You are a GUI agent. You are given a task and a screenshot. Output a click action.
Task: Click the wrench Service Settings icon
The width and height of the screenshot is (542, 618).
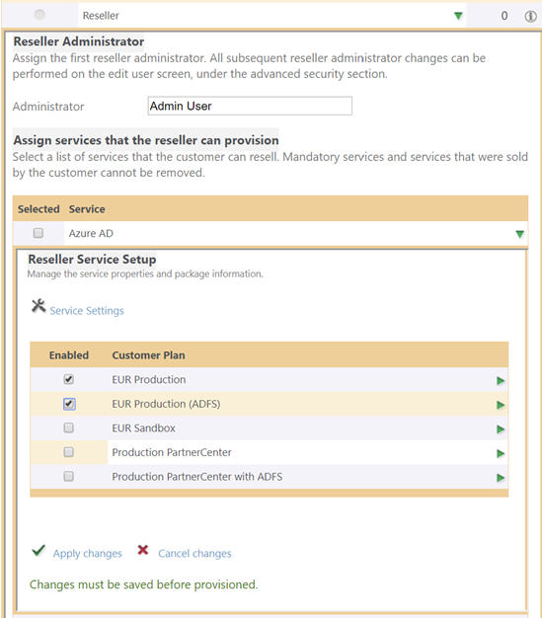click(39, 306)
